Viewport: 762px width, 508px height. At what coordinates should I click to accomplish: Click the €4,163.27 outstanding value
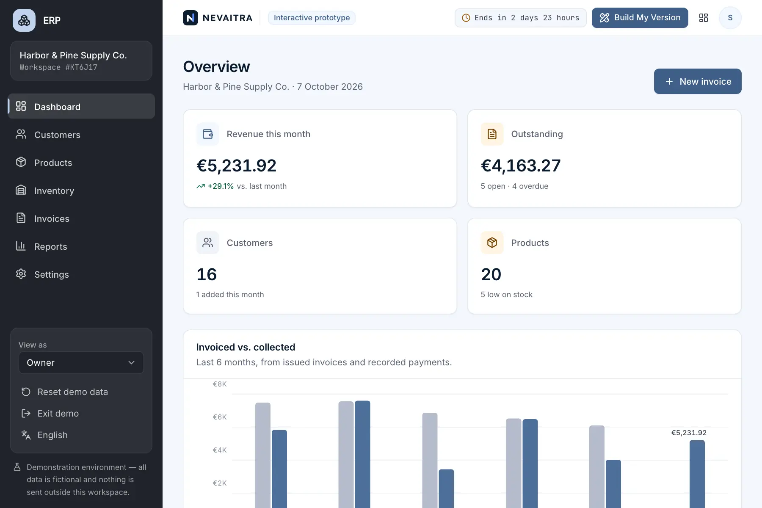(x=521, y=166)
